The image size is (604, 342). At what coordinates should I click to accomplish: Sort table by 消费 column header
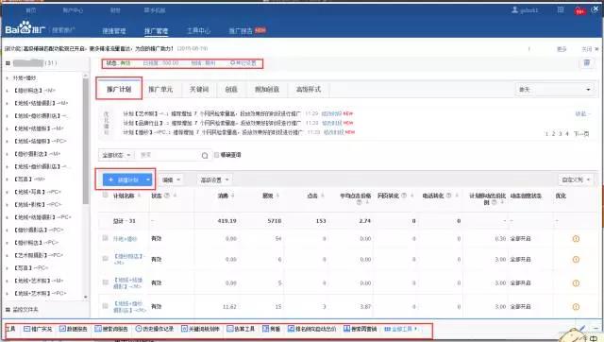pos(226,196)
